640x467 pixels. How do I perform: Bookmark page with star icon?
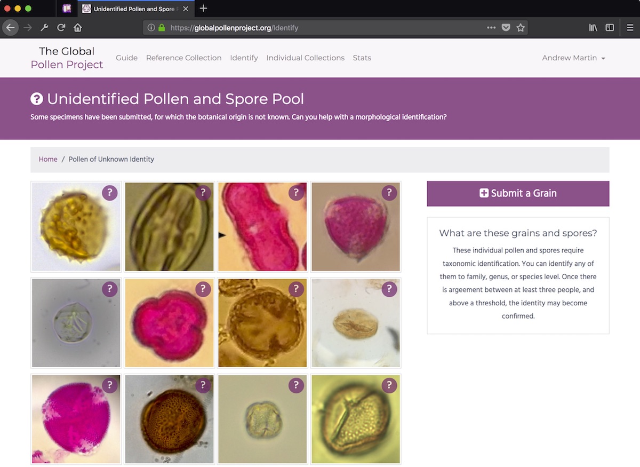click(521, 28)
